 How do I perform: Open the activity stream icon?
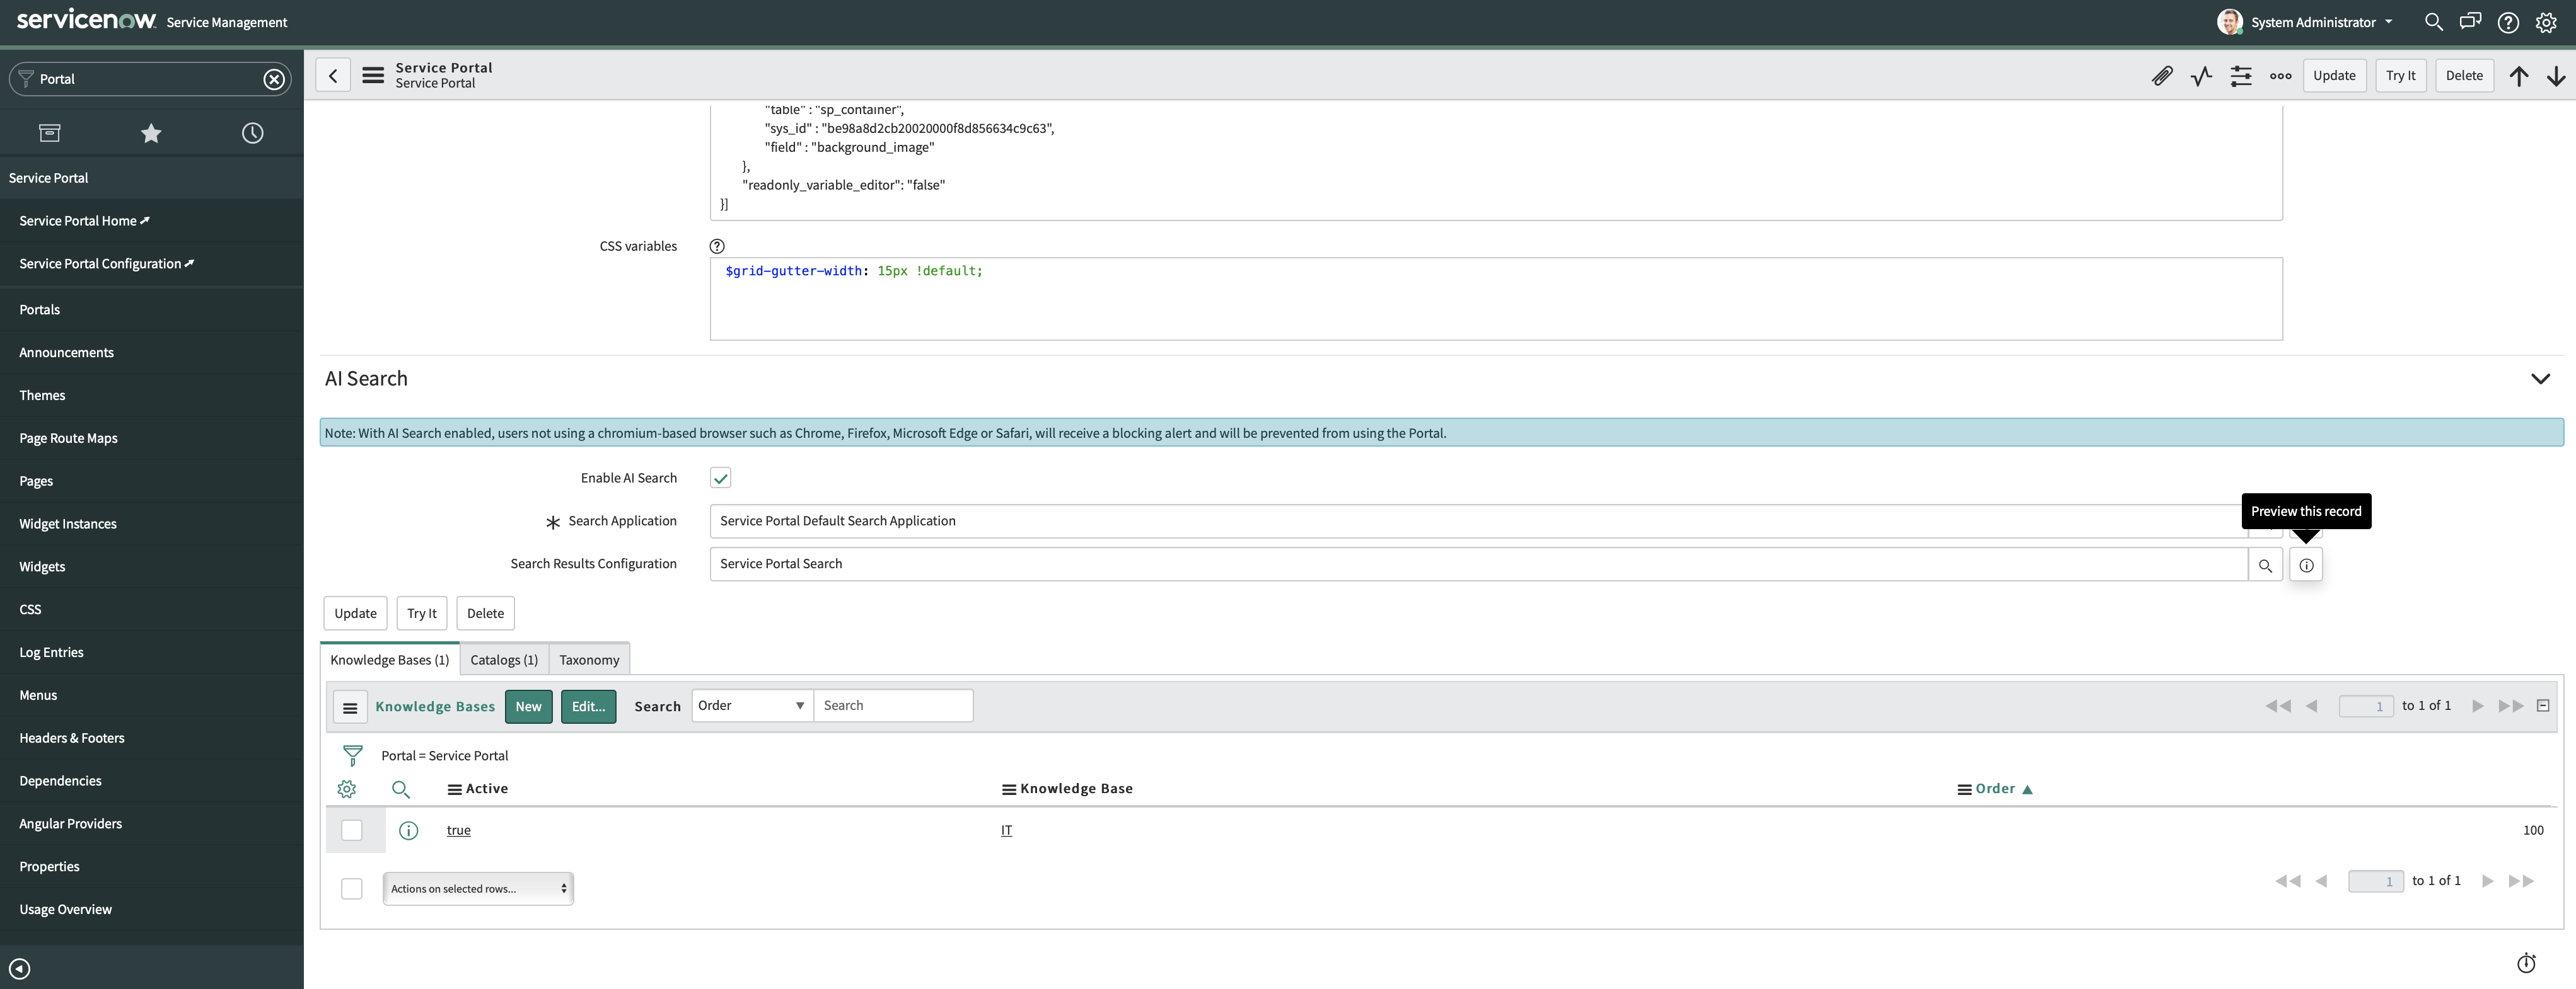click(2201, 75)
